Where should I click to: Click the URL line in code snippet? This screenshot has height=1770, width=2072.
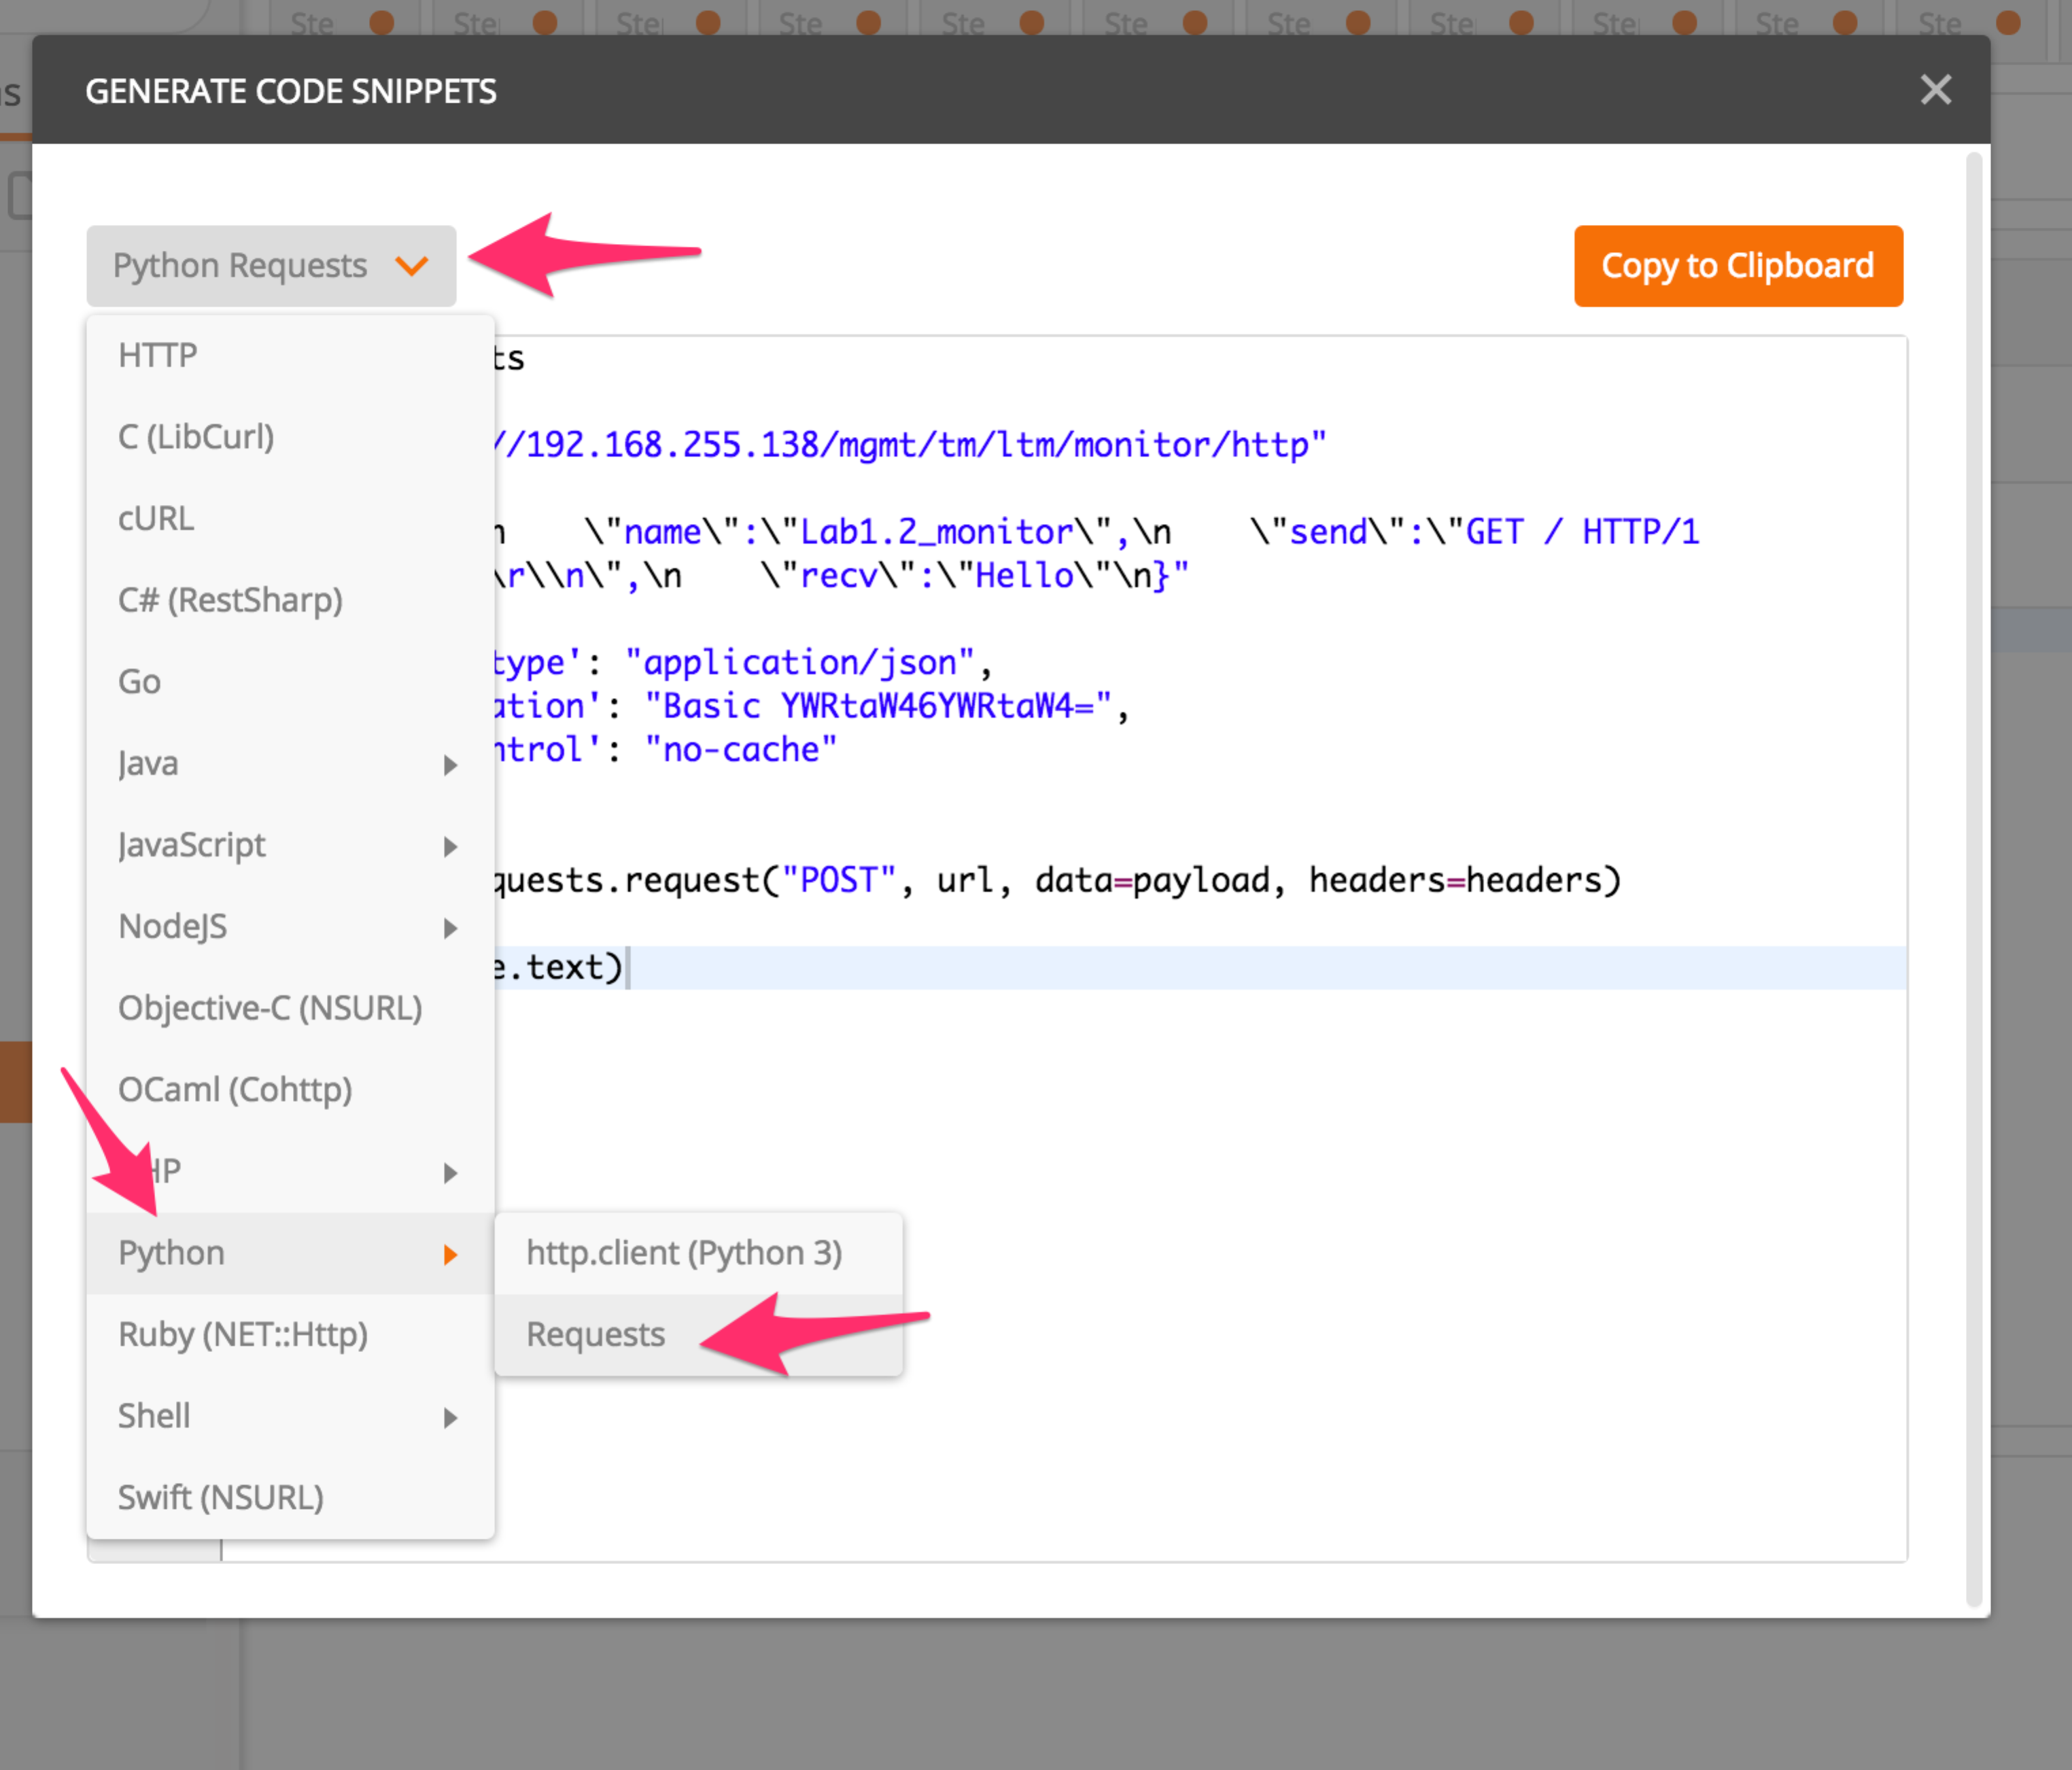point(910,445)
